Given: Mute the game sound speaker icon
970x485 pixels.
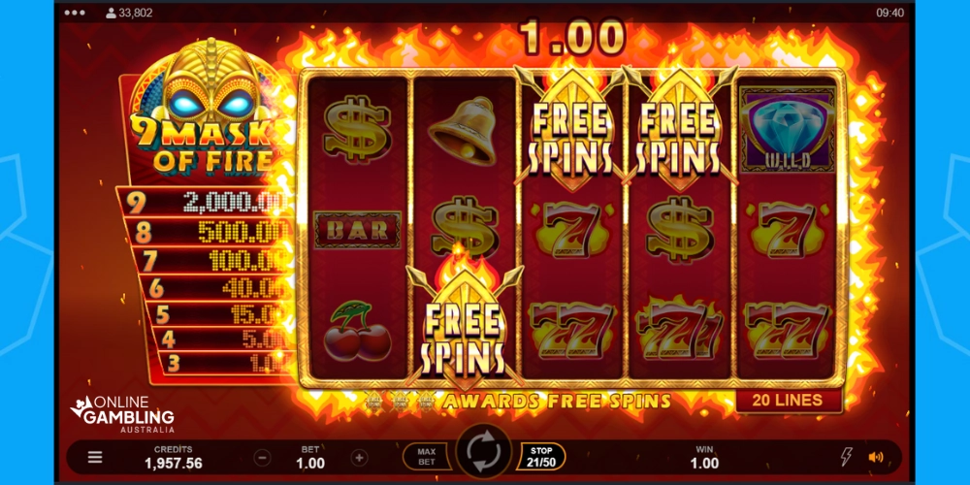Looking at the screenshot, I should click(875, 458).
